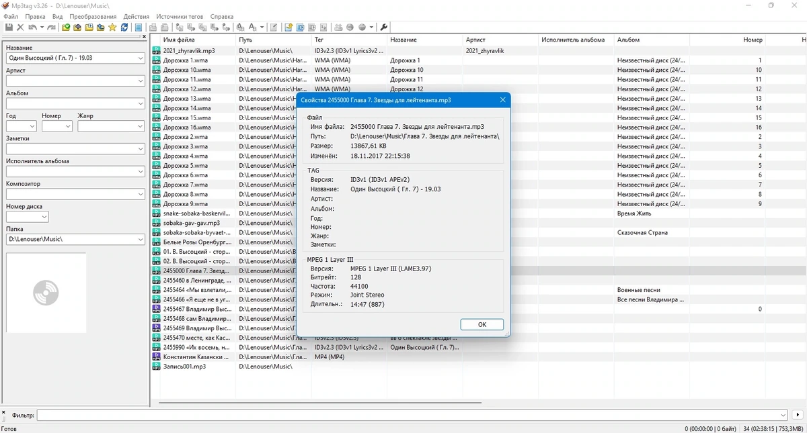This screenshot has height=433, width=807.
Task: Select the file Дорожка 10.wma
Action: tap(187, 70)
